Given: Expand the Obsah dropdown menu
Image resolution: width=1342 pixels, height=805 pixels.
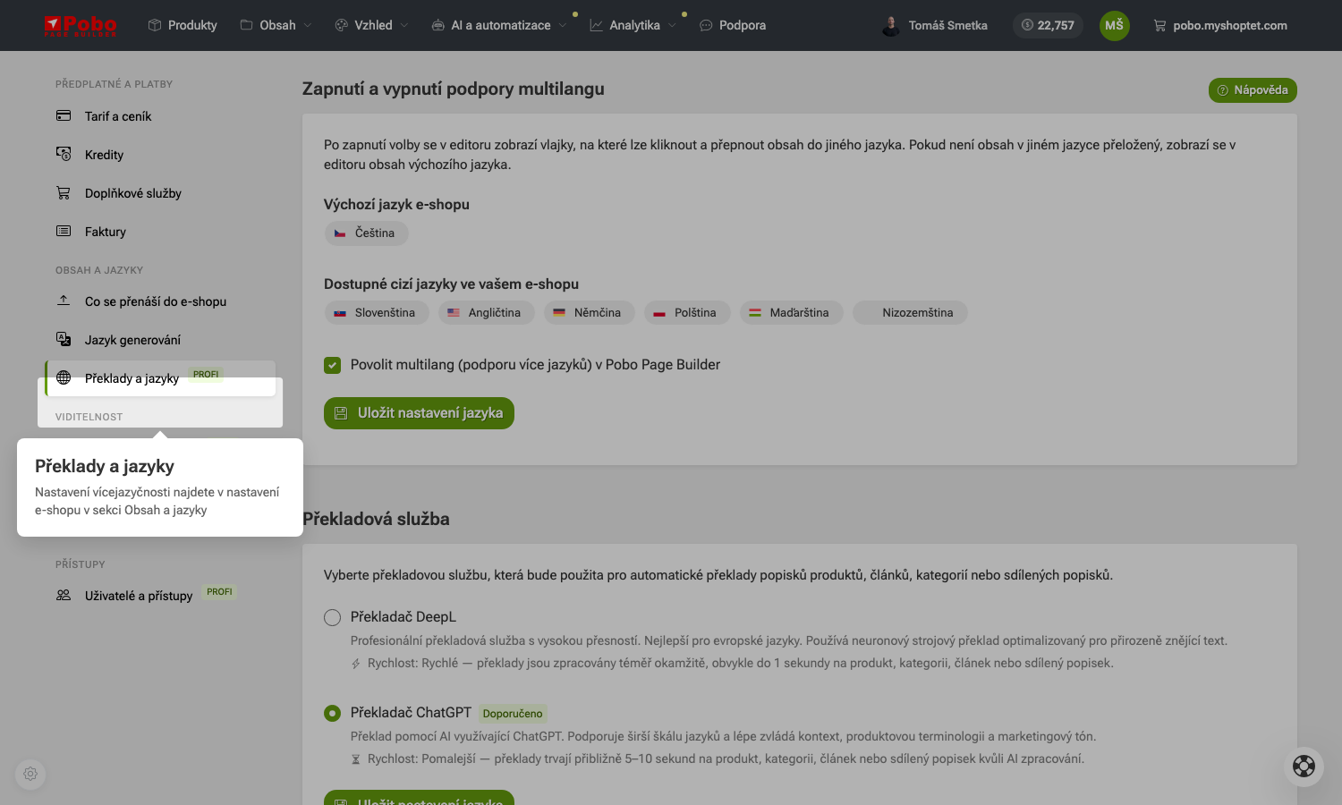Looking at the screenshot, I should click(276, 25).
